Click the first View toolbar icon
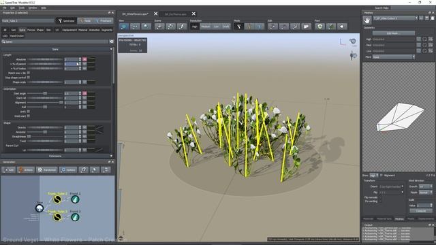 (x=124, y=27)
